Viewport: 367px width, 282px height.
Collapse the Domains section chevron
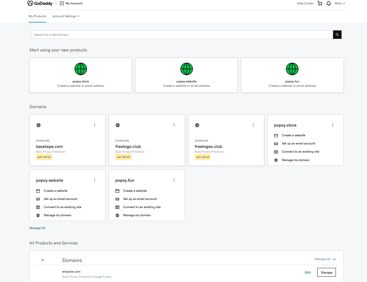(43, 260)
